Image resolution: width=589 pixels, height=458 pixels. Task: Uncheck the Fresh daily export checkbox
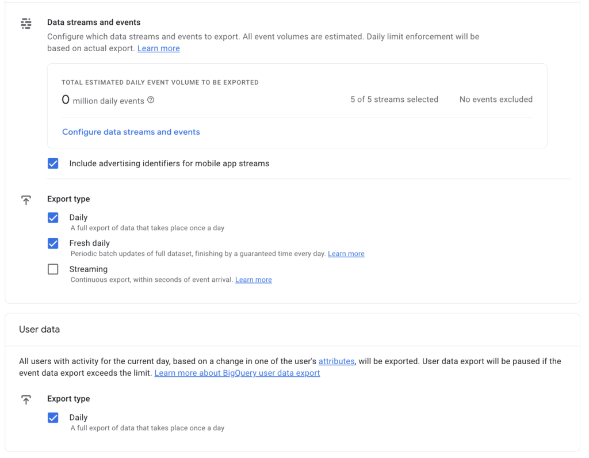[x=53, y=243]
